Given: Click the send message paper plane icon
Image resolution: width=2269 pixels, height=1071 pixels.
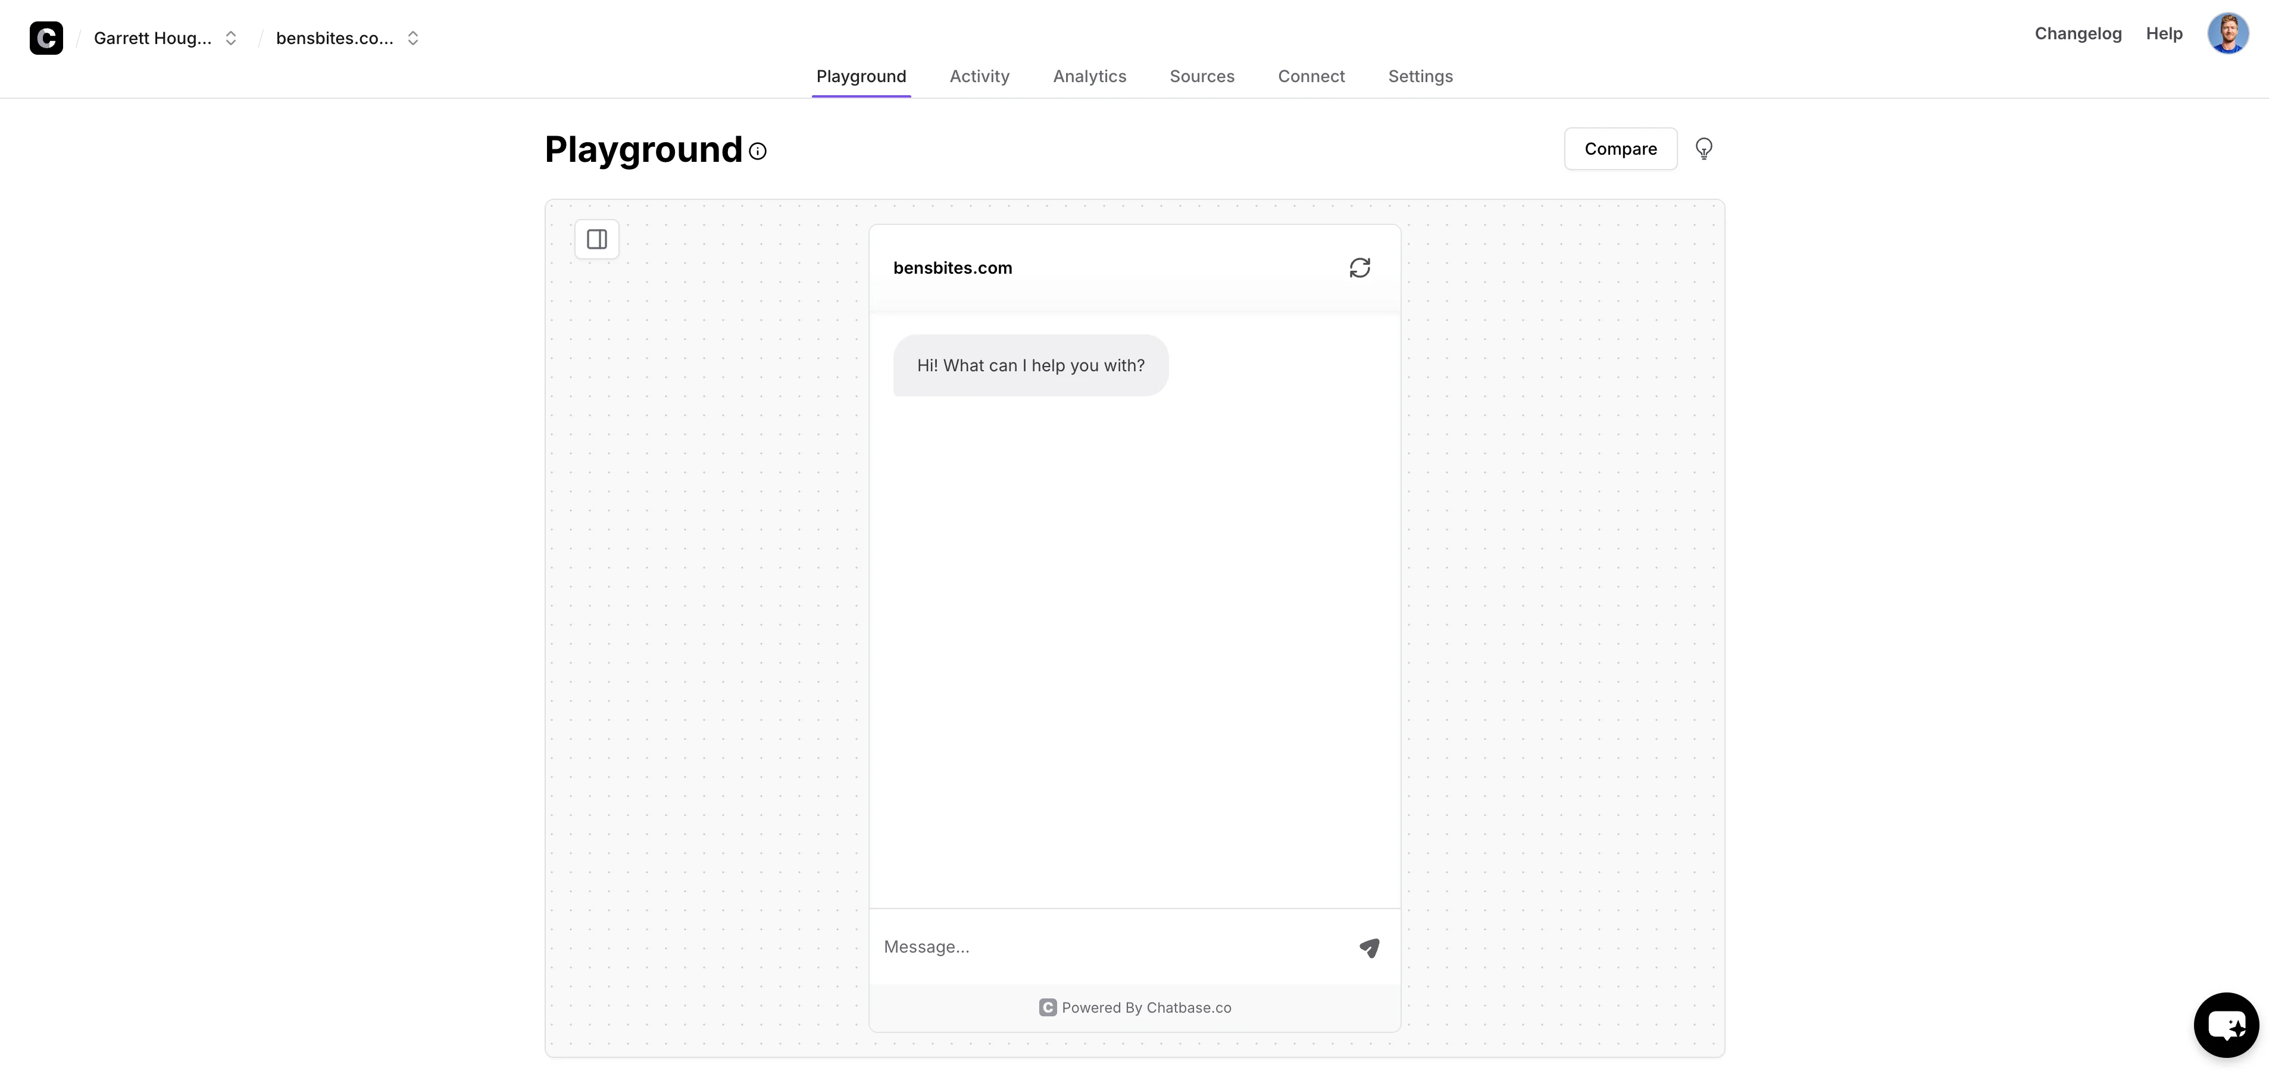Looking at the screenshot, I should point(1369,948).
